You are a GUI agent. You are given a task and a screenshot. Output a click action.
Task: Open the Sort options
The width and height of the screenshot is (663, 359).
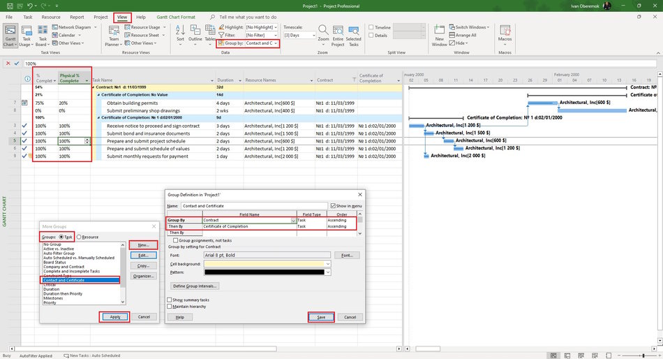(x=180, y=34)
